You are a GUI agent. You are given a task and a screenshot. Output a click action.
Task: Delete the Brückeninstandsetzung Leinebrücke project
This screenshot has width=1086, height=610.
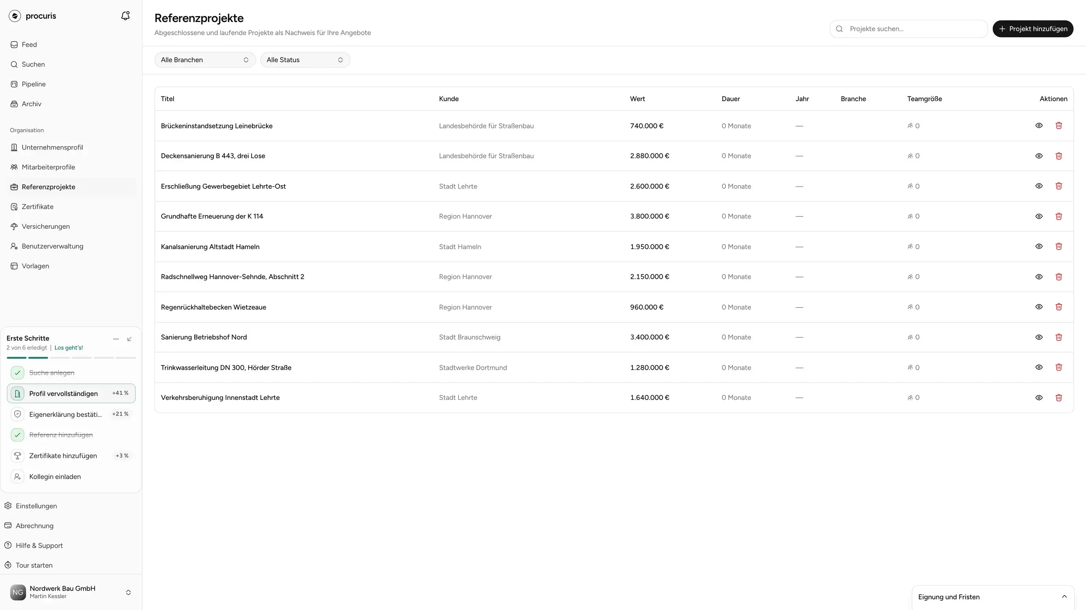[x=1058, y=125]
